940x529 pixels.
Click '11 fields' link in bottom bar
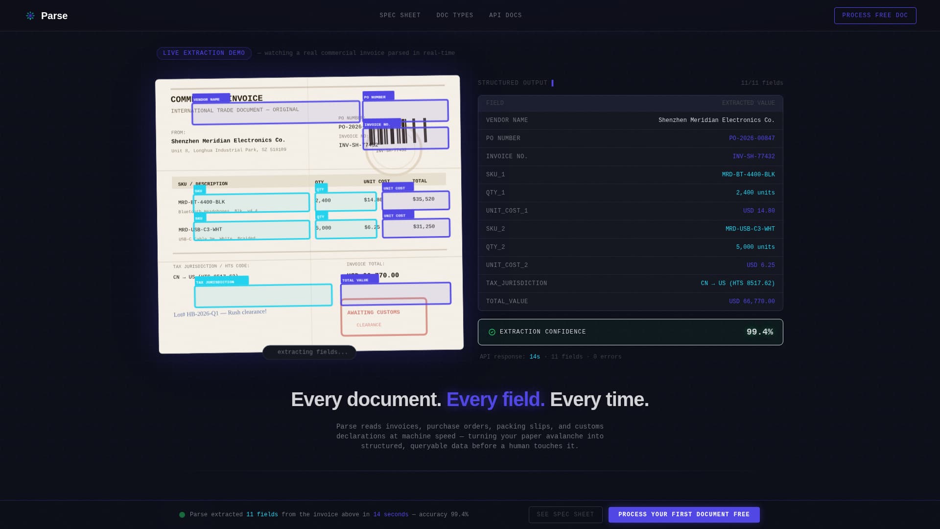click(x=262, y=515)
